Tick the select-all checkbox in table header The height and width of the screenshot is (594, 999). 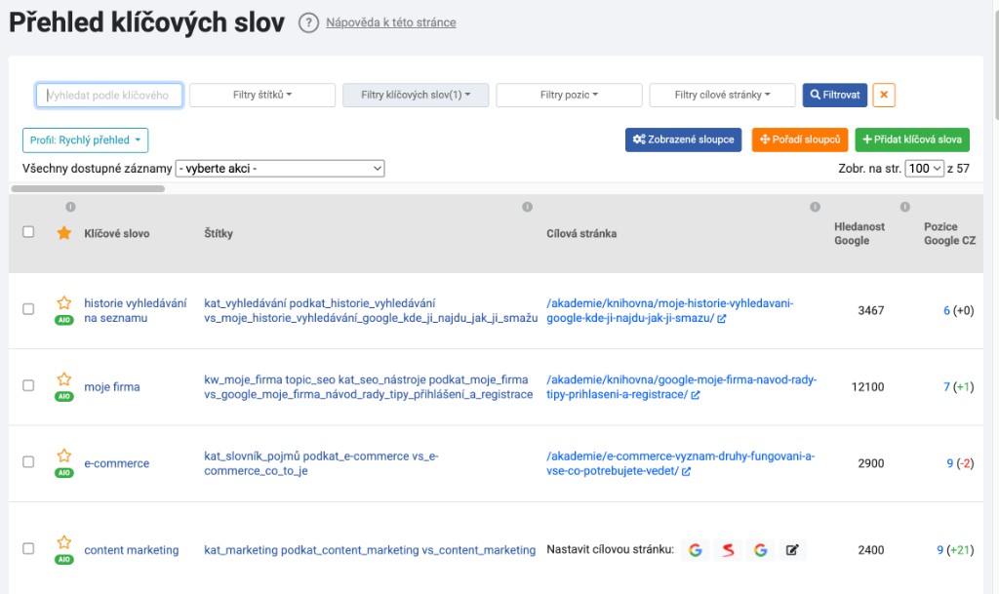[28, 232]
